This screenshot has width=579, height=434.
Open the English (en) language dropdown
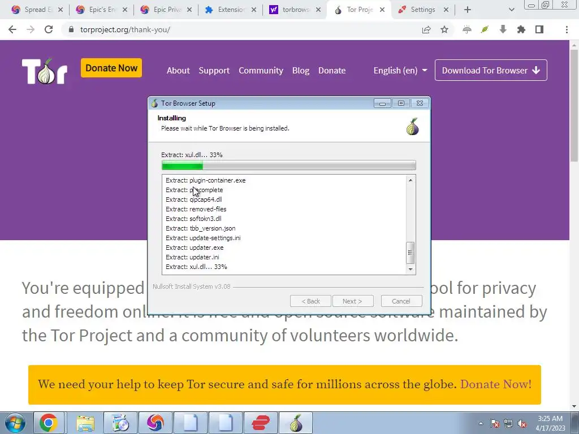[x=400, y=70]
